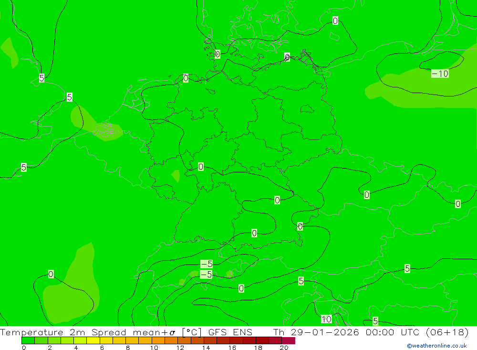Click the '(06+18)' forecast run text

[x=447, y=332]
